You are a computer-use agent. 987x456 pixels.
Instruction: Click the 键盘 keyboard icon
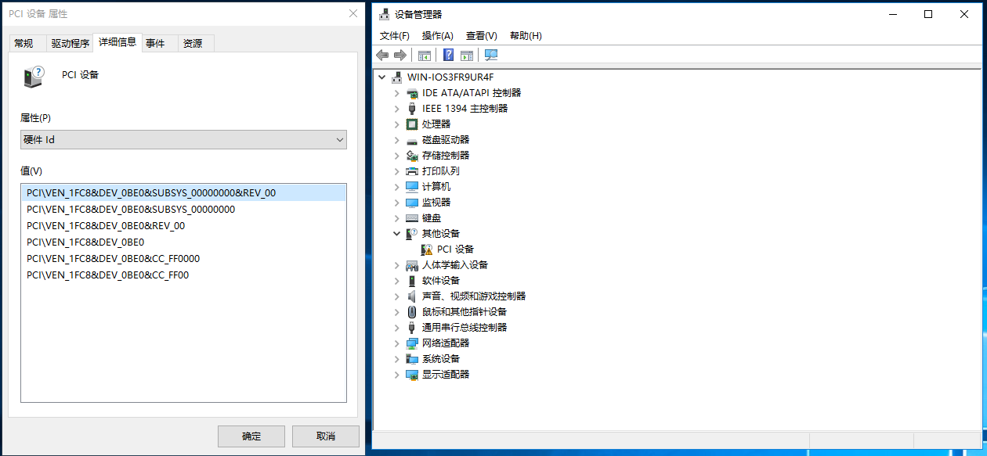[x=412, y=217]
